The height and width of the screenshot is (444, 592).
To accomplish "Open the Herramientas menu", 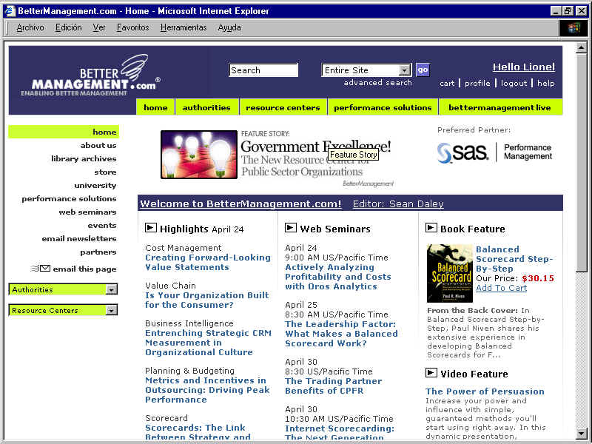I will (184, 27).
